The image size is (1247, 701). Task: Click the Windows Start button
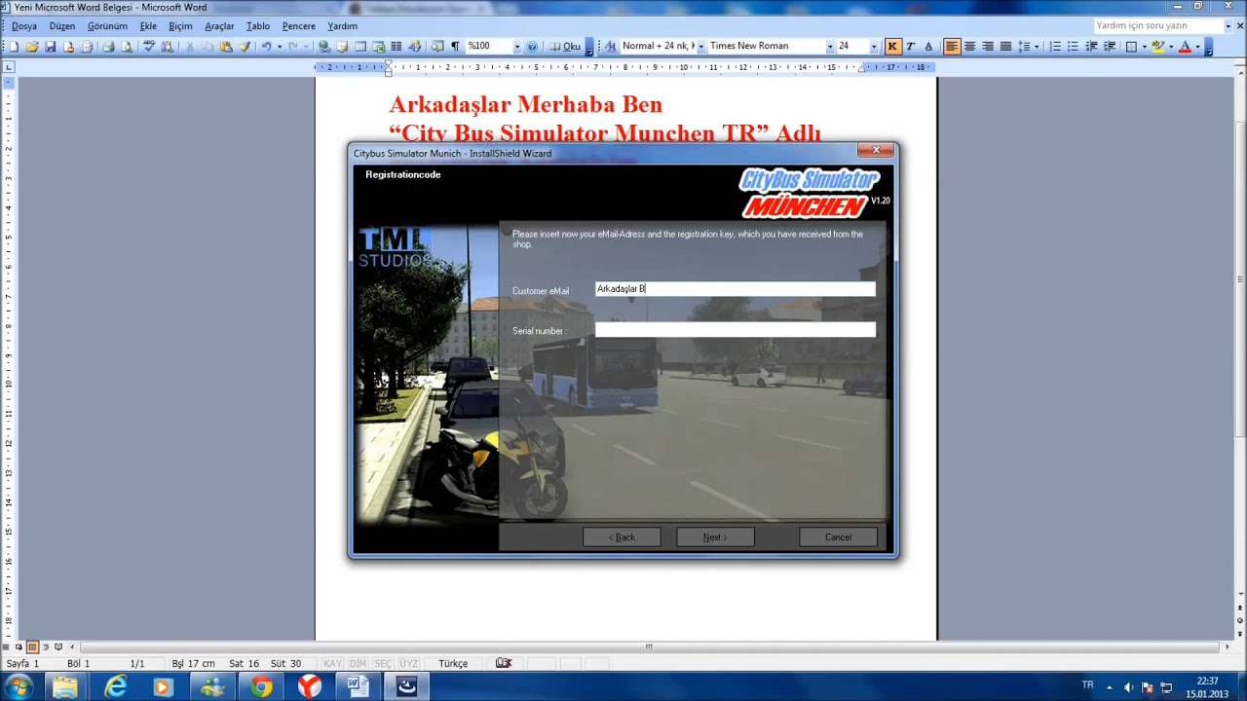pos(19,686)
